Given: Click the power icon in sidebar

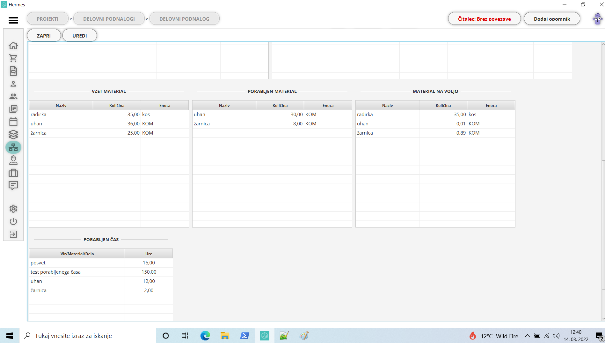Looking at the screenshot, I should coord(13,221).
